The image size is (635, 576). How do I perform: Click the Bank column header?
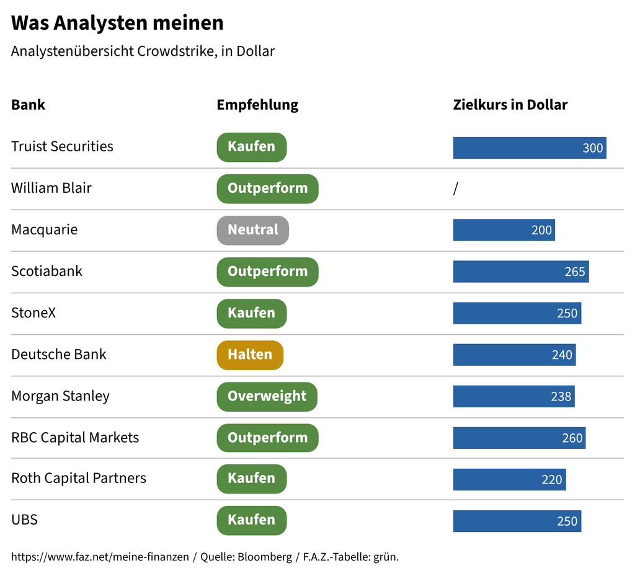(x=28, y=105)
